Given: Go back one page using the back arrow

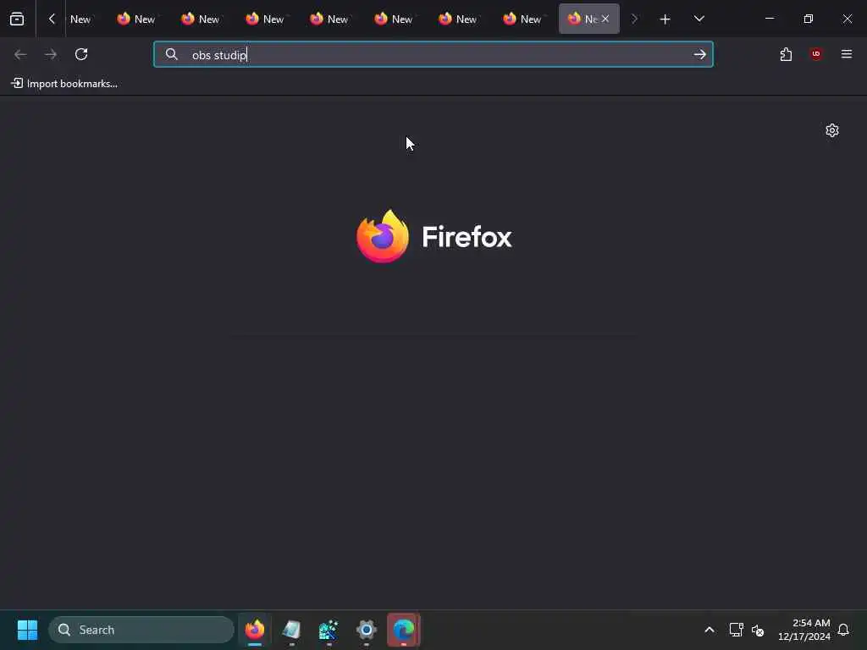Looking at the screenshot, I should click(x=20, y=54).
